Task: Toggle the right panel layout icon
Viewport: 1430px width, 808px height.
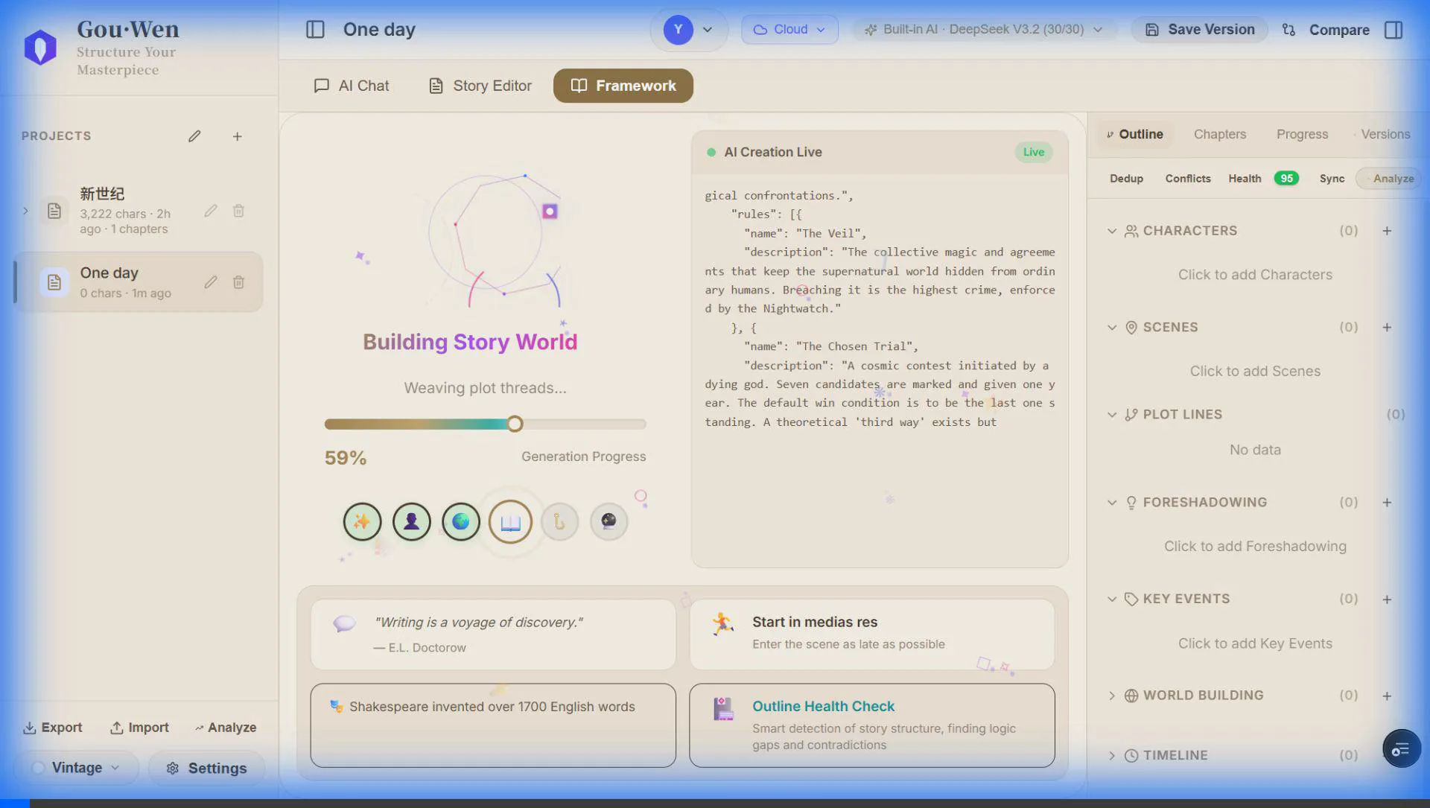Action: click(x=1394, y=30)
